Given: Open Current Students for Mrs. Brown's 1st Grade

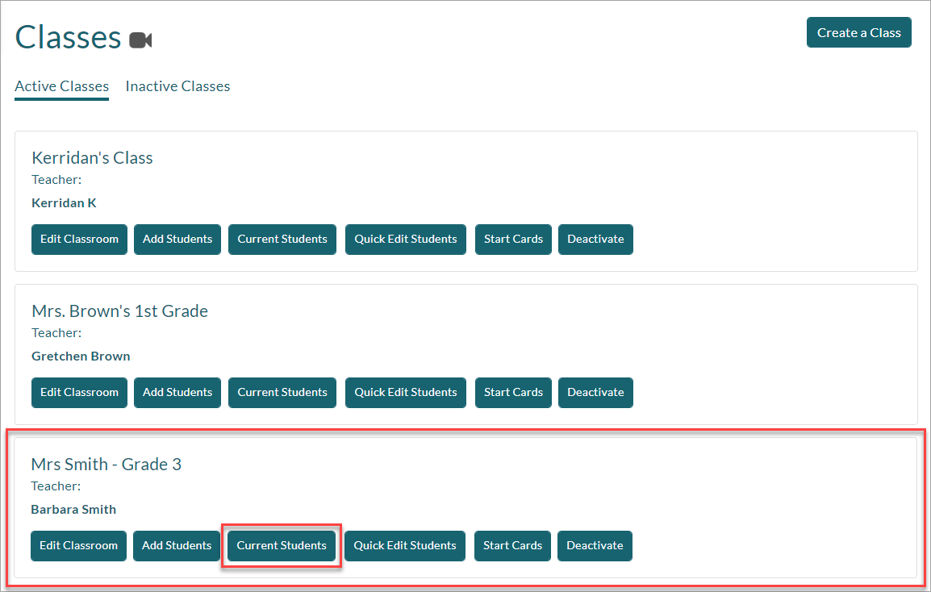Looking at the screenshot, I should (x=282, y=393).
